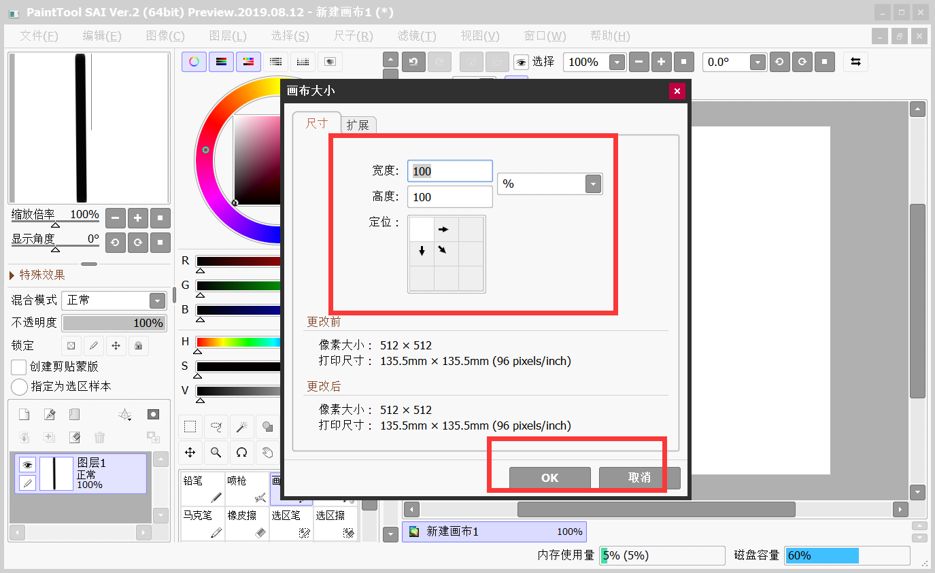The image size is (935, 573).
Task: Click the 缩放倍率 zoom slider
Action: (x=55, y=222)
